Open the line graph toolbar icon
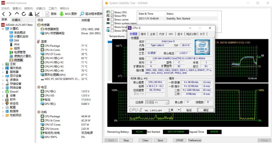This screenshot has width=272, height=143. 37,14
